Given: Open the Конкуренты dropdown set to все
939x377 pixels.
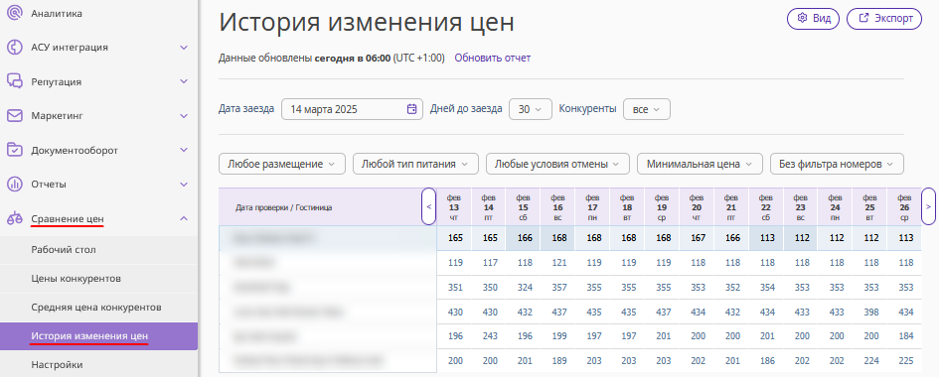Looking at the screenshot, I should point(647,109).
